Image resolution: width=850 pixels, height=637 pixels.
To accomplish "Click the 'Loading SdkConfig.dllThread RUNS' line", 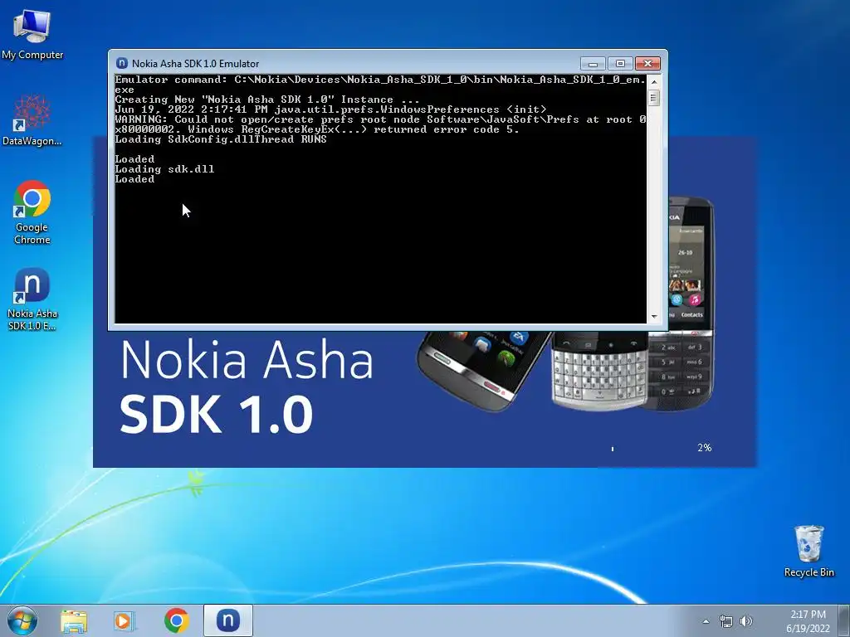I will tap(221, 139).
